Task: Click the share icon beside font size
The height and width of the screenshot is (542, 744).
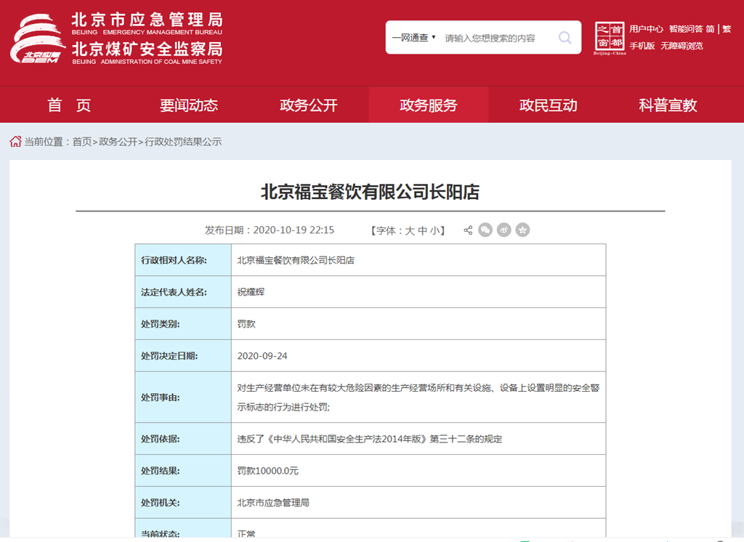Action: tap(468, 230)
